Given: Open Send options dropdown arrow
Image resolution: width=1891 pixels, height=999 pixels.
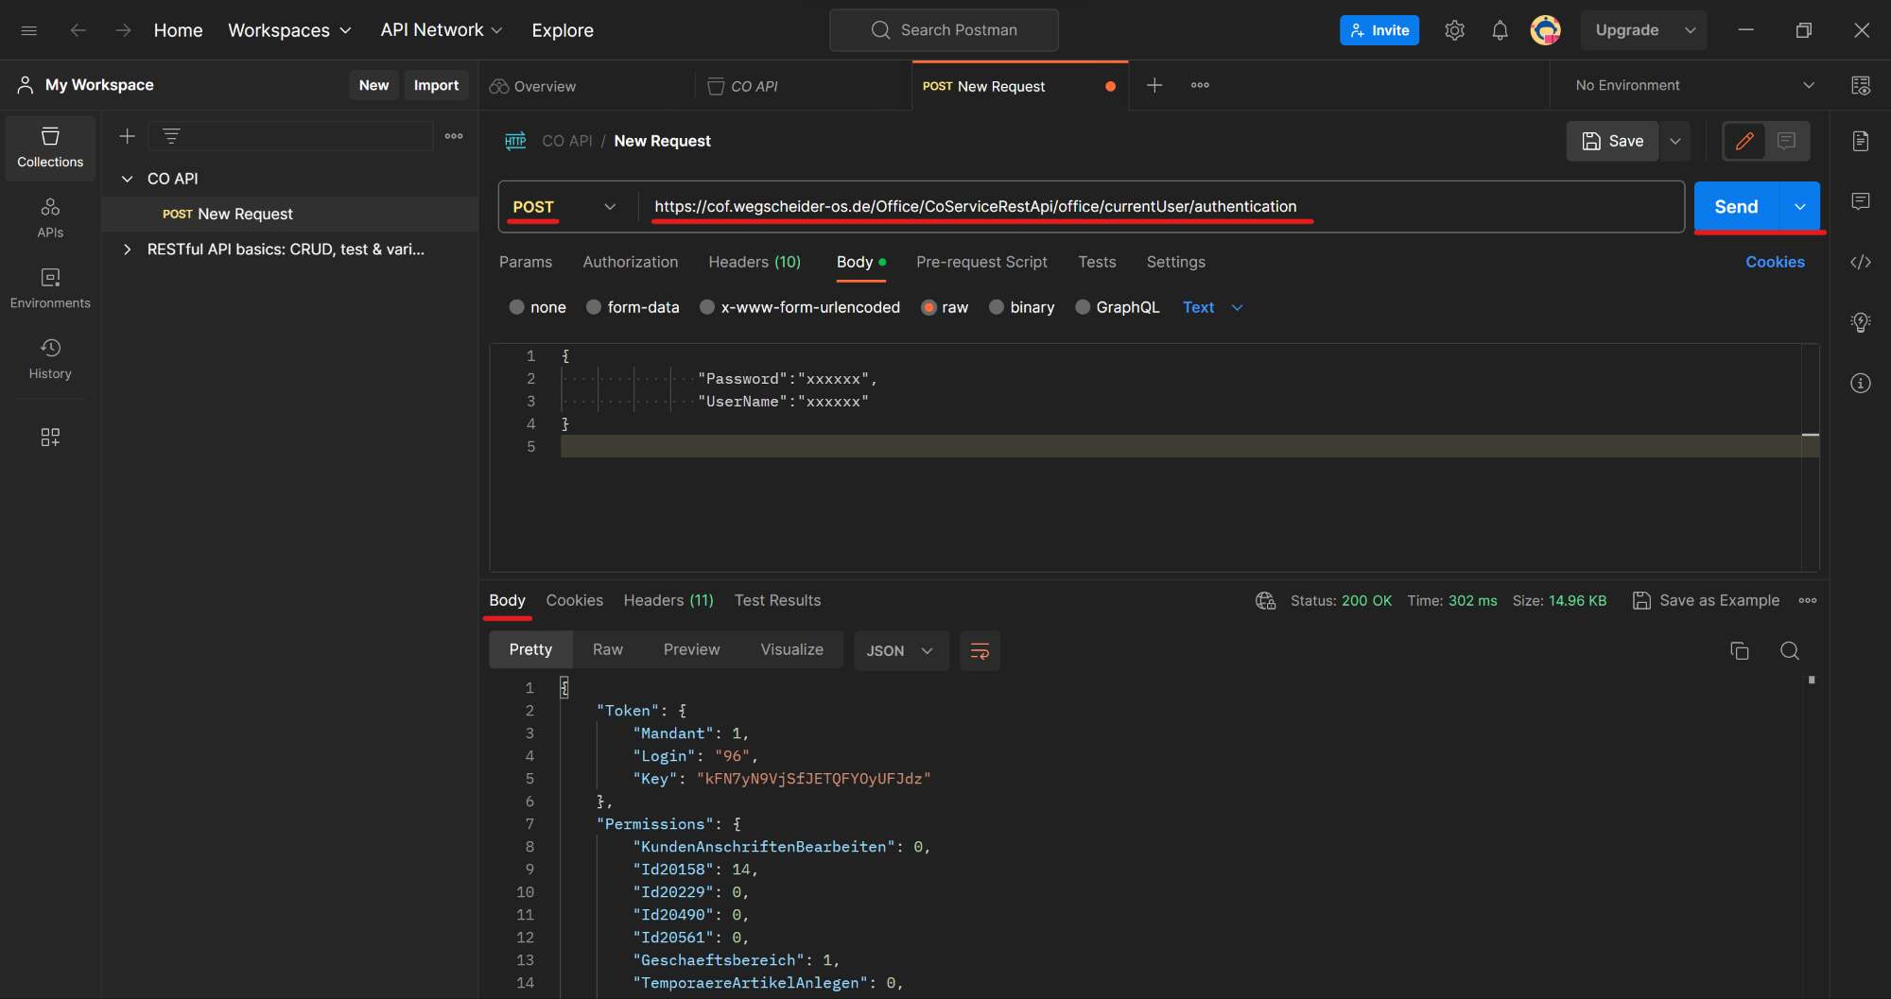Looking at the screenshot, I should pos(1800,207).
